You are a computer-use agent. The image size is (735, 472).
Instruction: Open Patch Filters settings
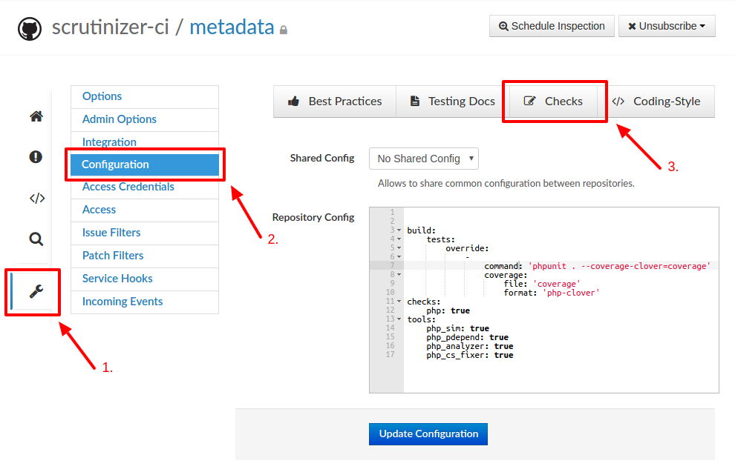[144, 256]
